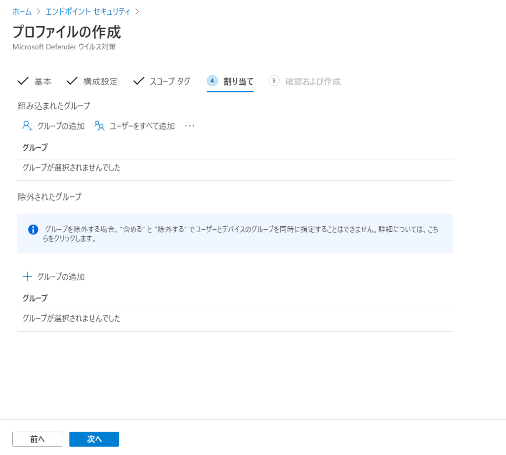The height and width of the screenshot is (455, 506).
Task: Click グループの追加 under 除外されたグループ
Action: click(53, 277)
